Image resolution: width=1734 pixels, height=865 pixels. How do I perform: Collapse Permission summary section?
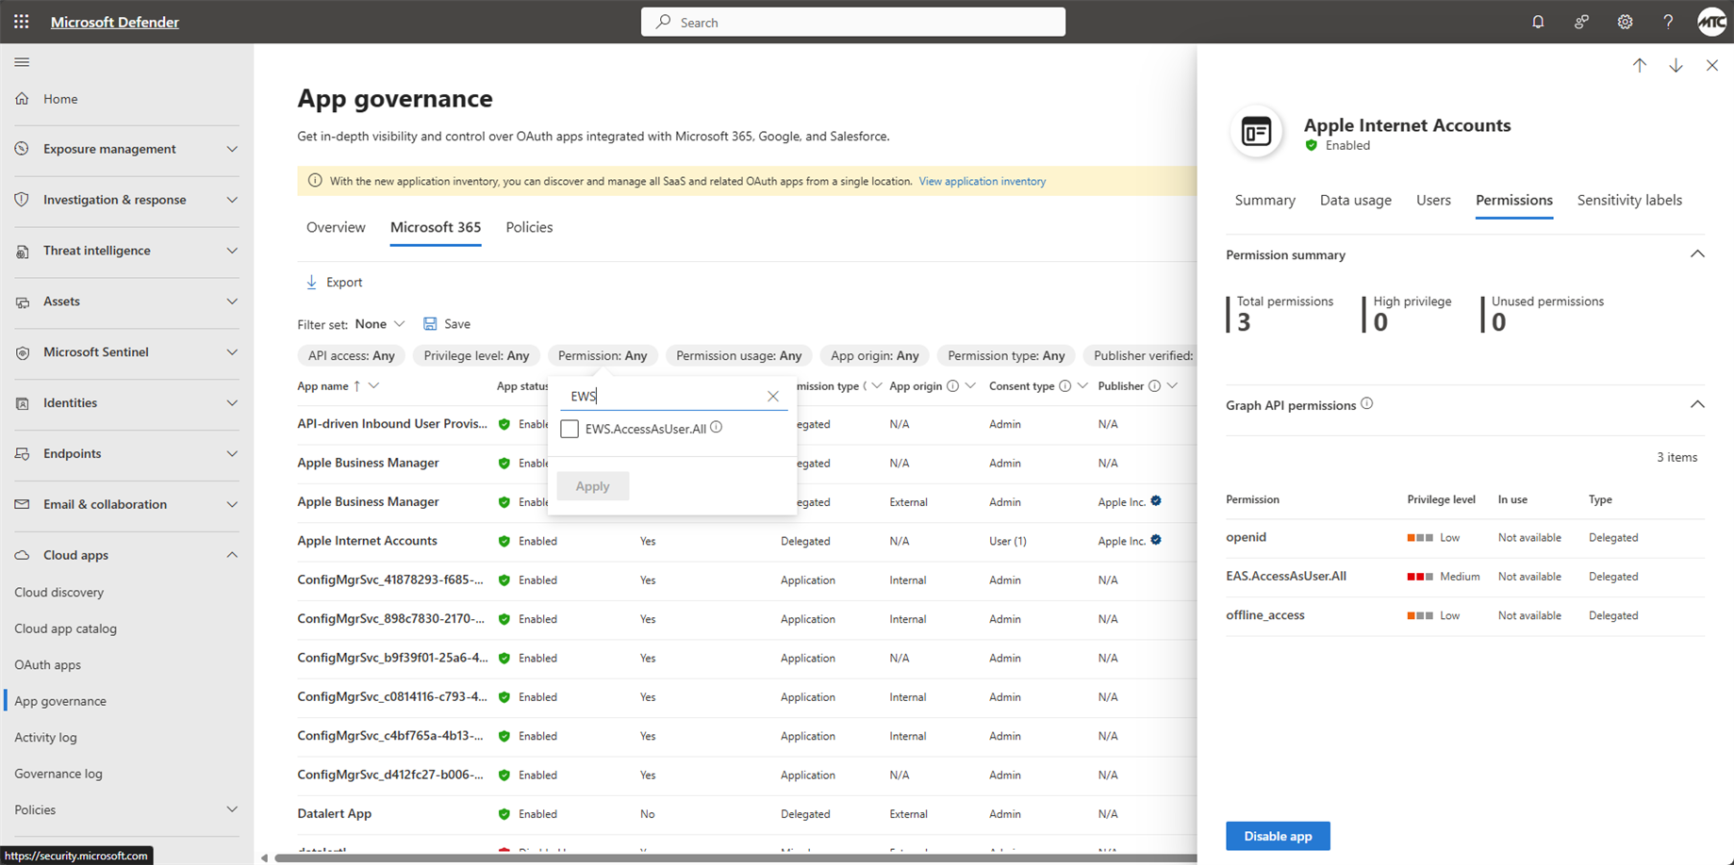1697,254
